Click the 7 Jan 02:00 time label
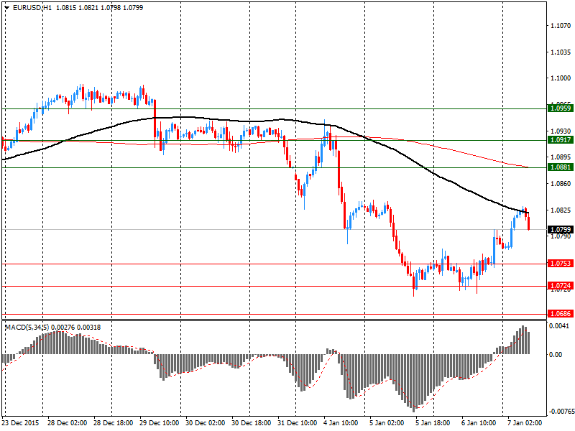Image resolution: width=575 pixels, height=431 pixels. (525, 423)
